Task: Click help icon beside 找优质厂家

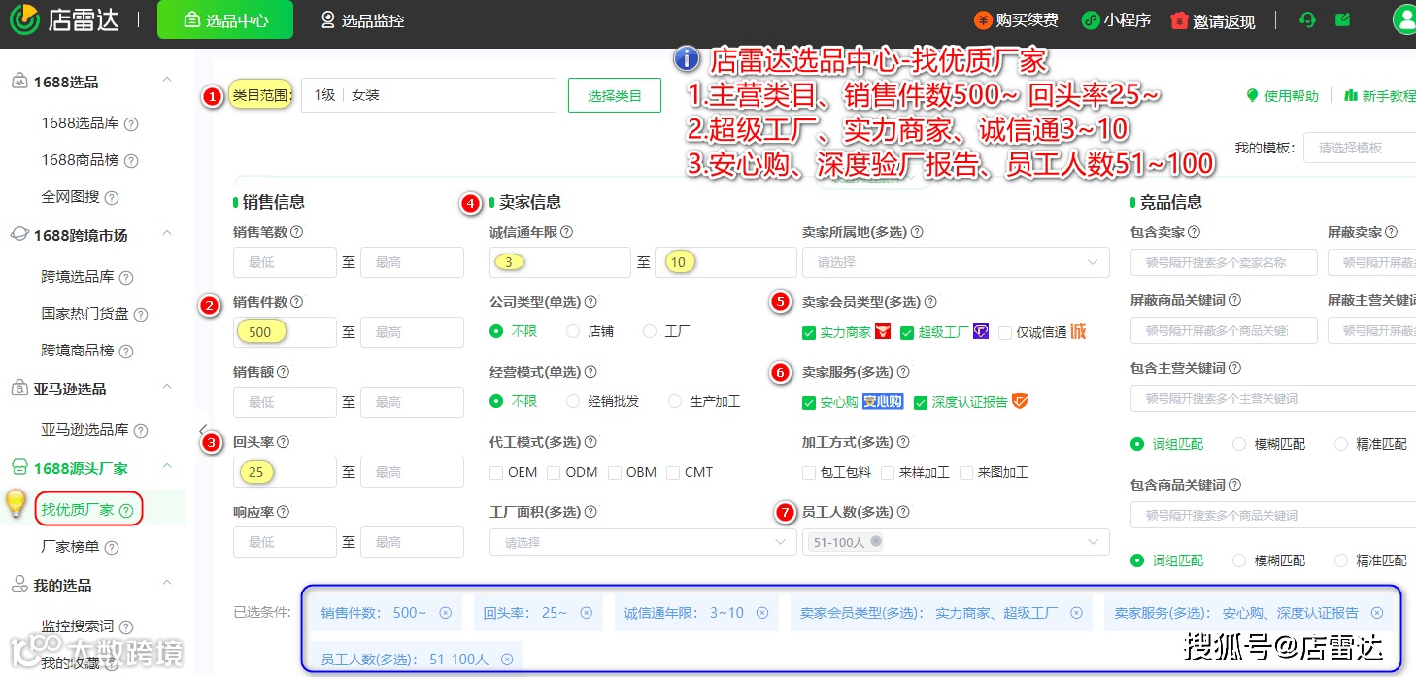Action: point(126,510)
